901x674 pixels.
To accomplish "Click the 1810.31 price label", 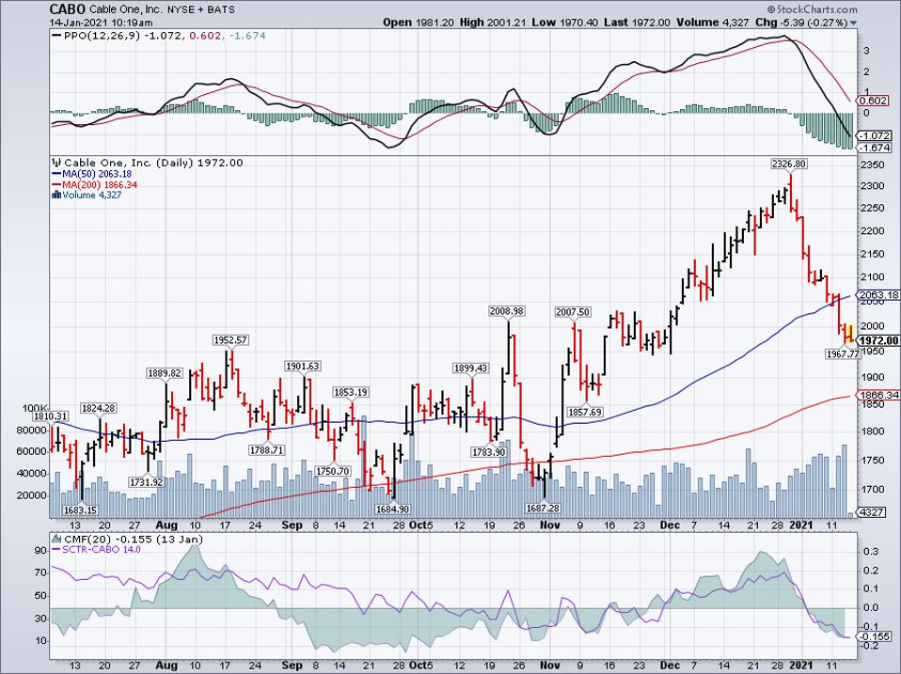I will [50, 416].
